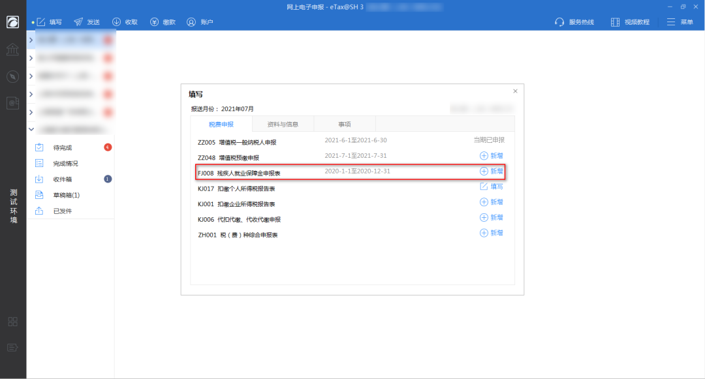Open 待完成 pending items in sidebar
705x379 pixels.
pyautogui.click(x=63, y=147)
